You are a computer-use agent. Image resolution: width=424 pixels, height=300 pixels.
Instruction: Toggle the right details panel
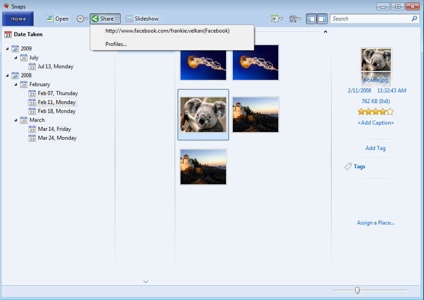[322, 19]
